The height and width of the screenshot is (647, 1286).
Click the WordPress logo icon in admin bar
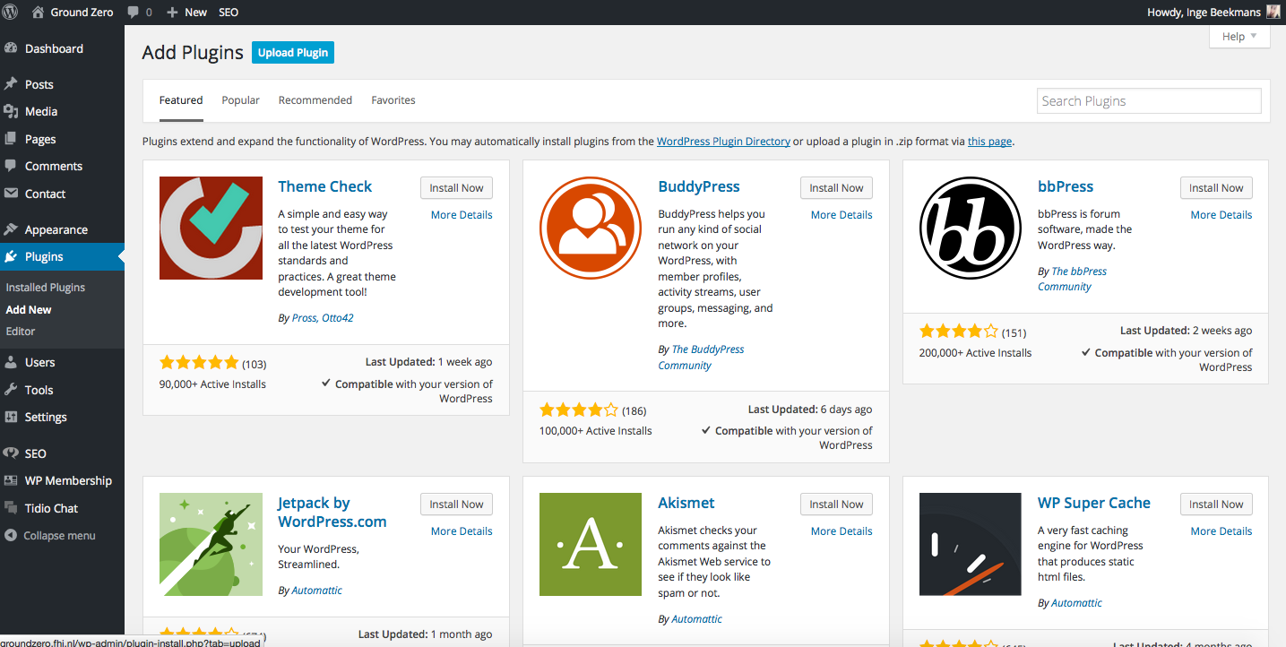coord(9,13)
